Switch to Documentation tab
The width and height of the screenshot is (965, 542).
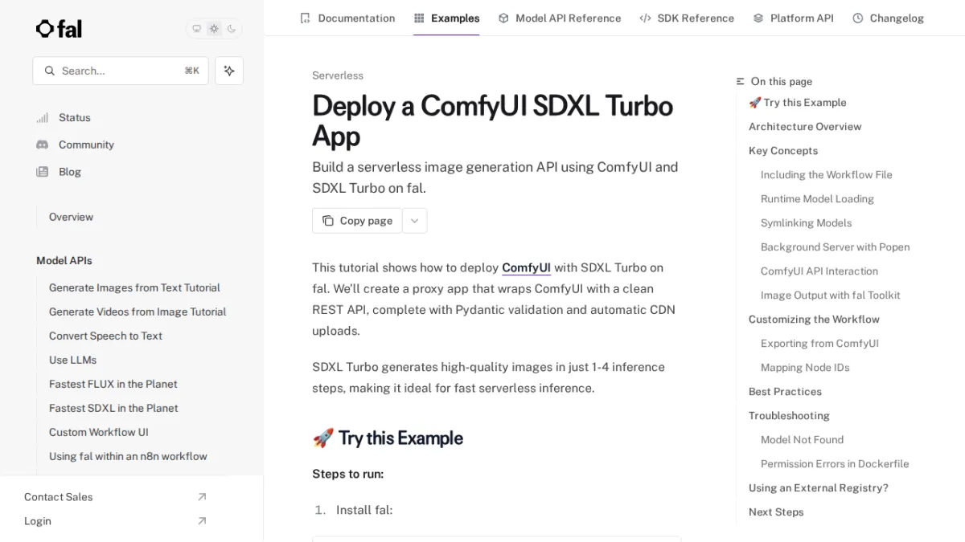click(x=347, y=18)
